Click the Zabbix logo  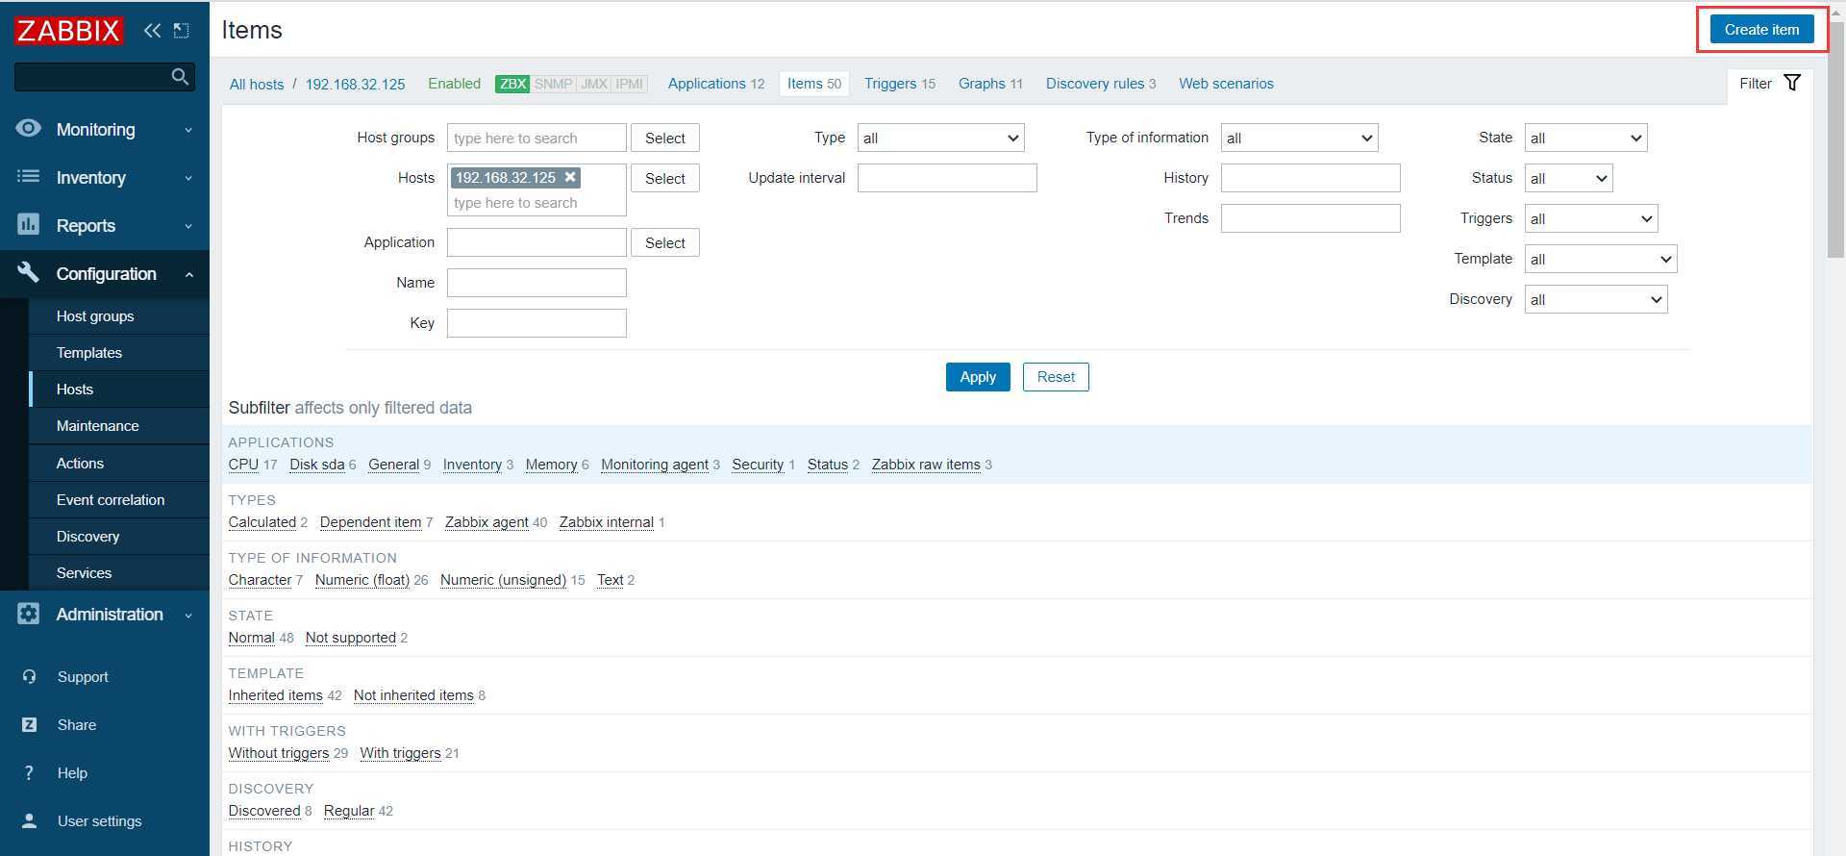pos(68,30)
